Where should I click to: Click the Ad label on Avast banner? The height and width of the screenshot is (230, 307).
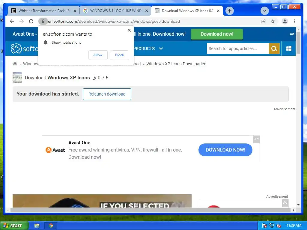point(257,139)
